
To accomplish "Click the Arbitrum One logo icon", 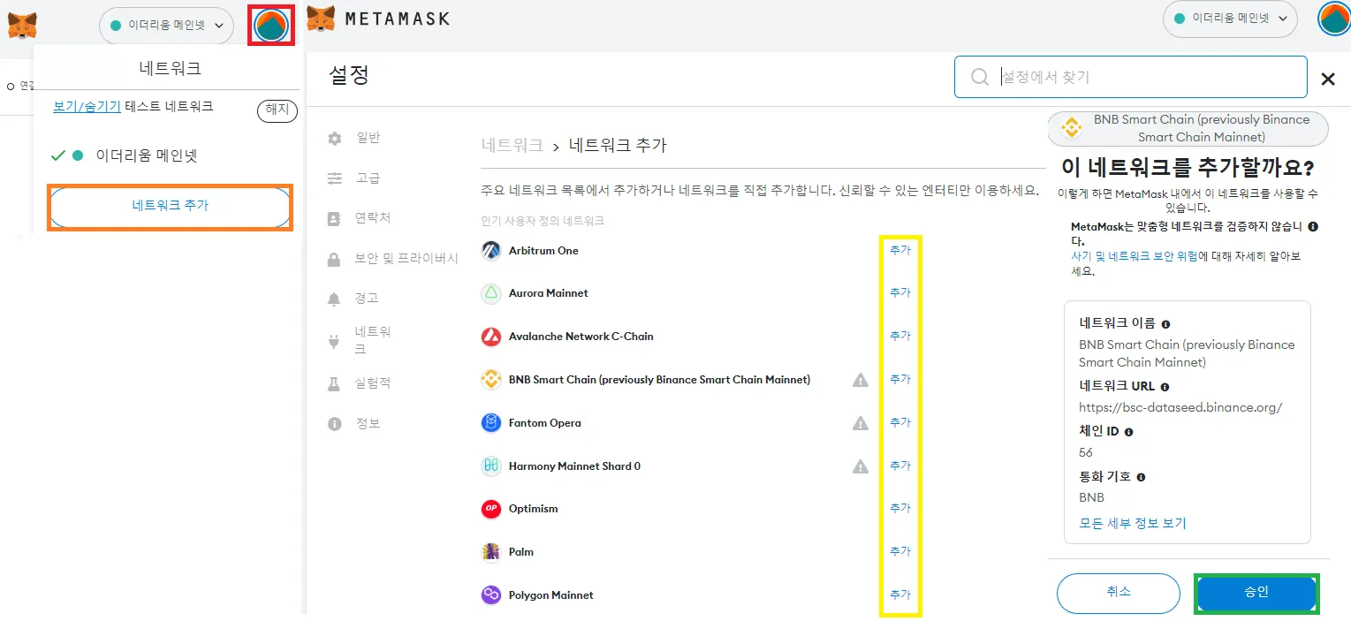I will click(491, 251).
